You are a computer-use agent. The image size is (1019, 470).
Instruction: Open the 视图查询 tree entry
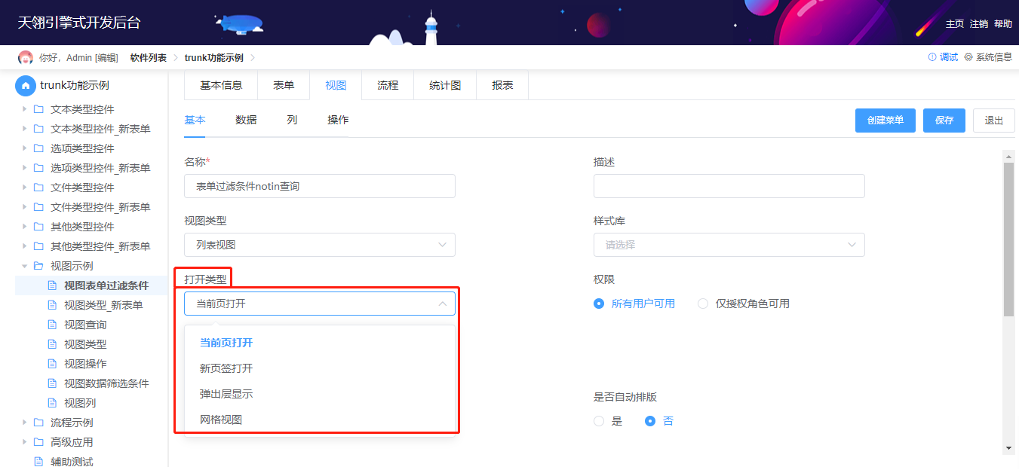[x=85, y=325]
